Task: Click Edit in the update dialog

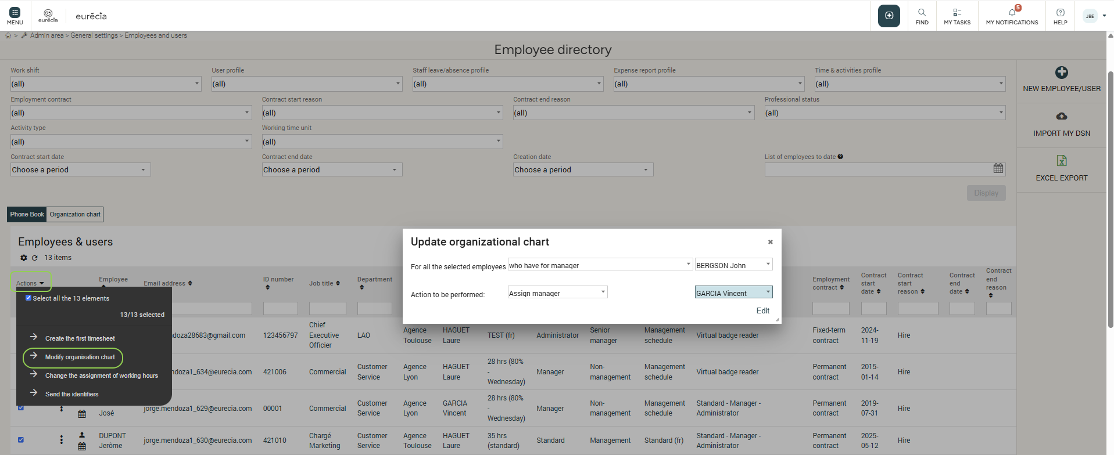Action: tap(762, 310)
